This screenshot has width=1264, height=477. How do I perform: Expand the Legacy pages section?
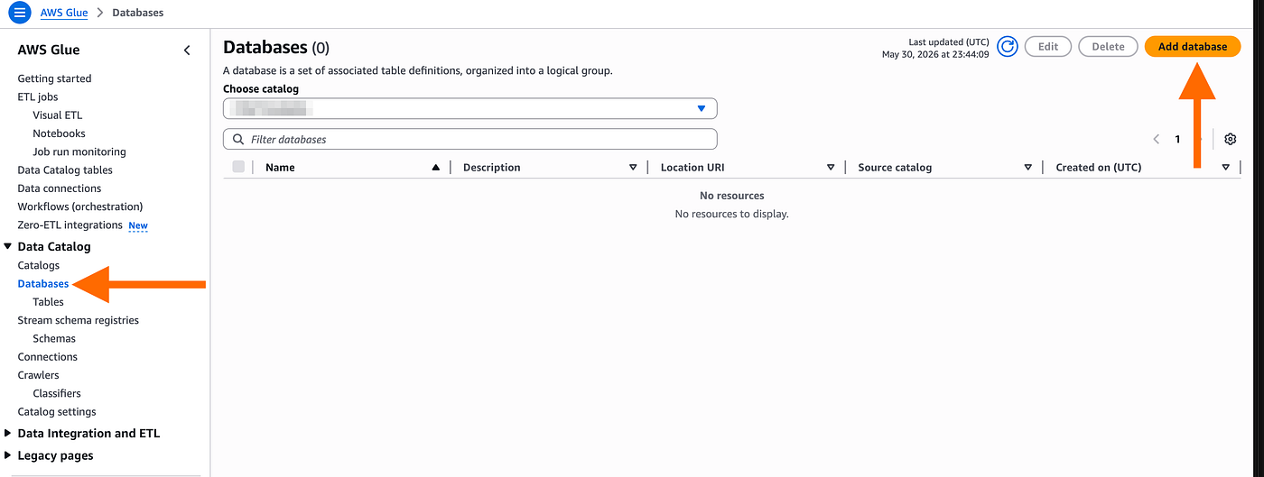click(x=8, y=455)
